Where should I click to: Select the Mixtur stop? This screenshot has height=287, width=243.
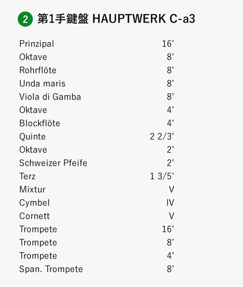96,189
